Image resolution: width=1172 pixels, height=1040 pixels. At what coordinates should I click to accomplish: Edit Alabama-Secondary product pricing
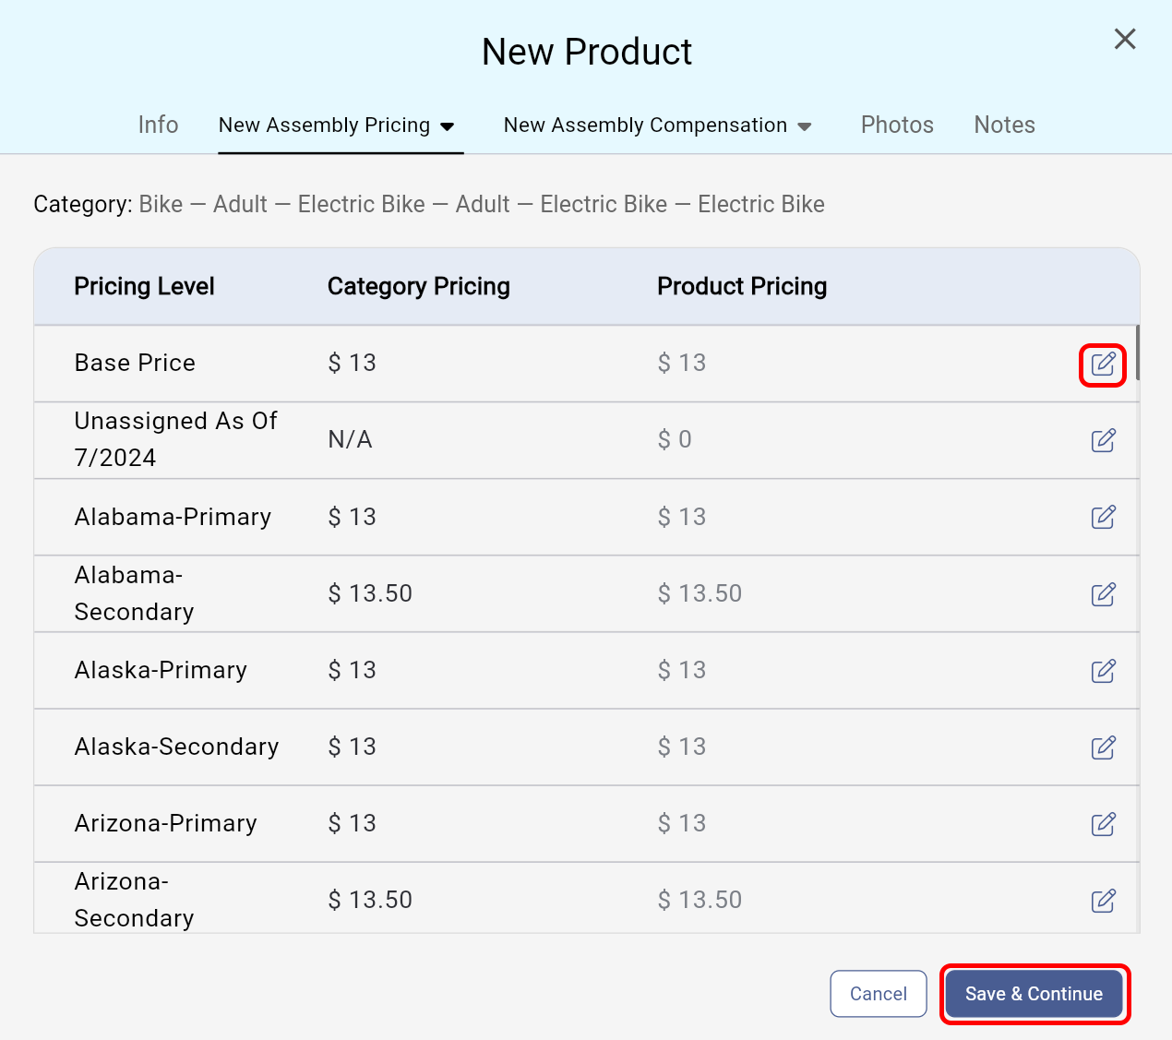pos(1103,594)
